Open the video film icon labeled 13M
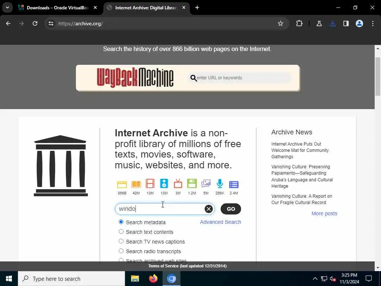The height and width of the screenshot is (286, 381). 150,184
